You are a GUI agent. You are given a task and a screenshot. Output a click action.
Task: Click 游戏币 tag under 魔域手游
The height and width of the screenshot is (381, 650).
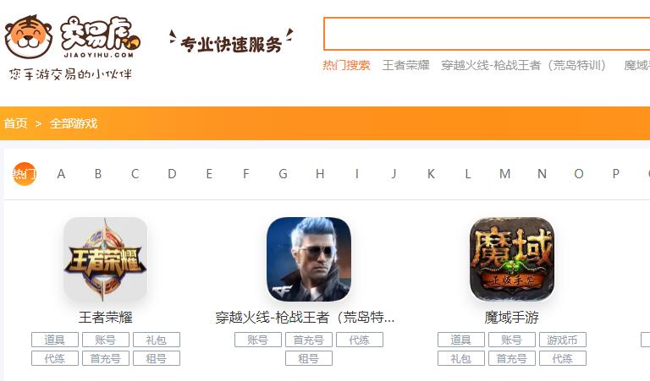click(563, 340)
